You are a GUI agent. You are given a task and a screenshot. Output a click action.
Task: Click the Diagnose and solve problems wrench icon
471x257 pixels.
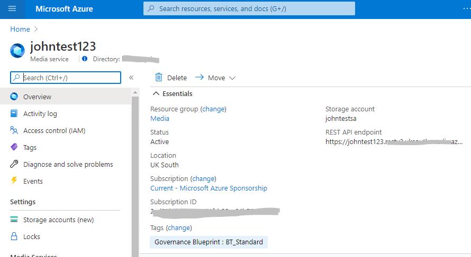tap(14, 164)
